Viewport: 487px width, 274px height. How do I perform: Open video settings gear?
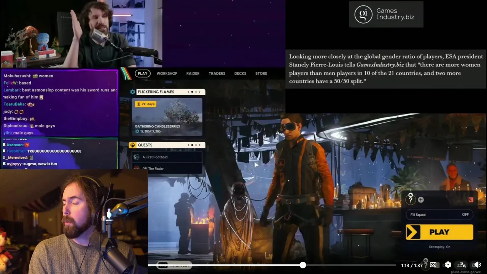click(448, 265)
